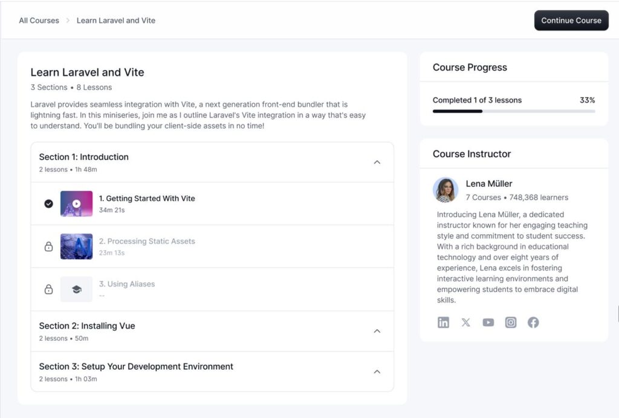619x418 pixels.
Task: Open instructor's YouTube channel icon
Action: click(x=488, y=323)
